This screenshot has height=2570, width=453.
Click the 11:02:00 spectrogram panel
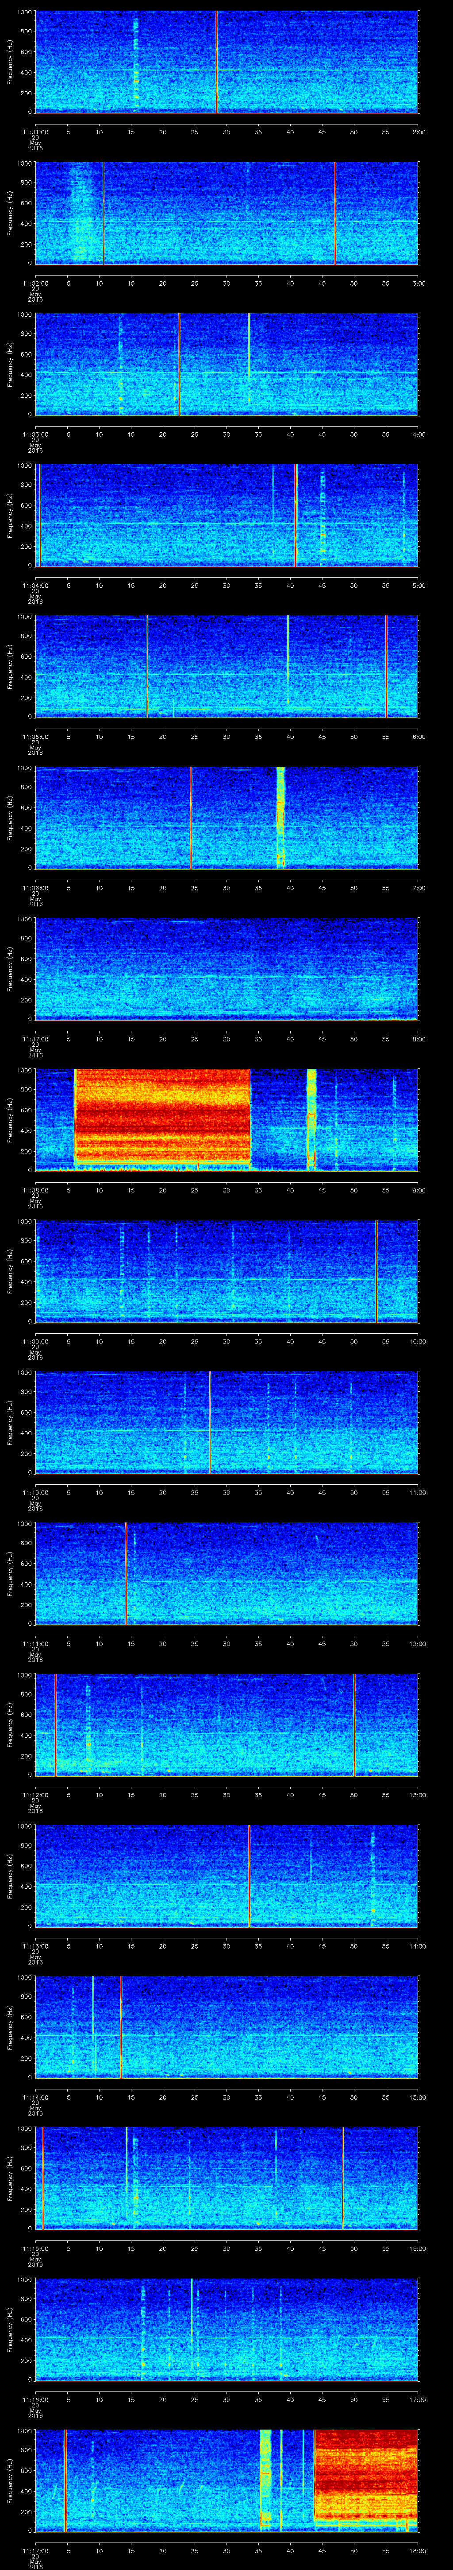click(227, 213)
